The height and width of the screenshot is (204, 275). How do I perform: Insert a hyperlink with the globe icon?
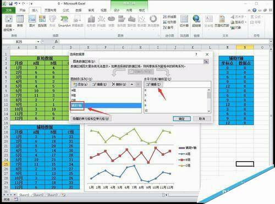coord(196,21)
